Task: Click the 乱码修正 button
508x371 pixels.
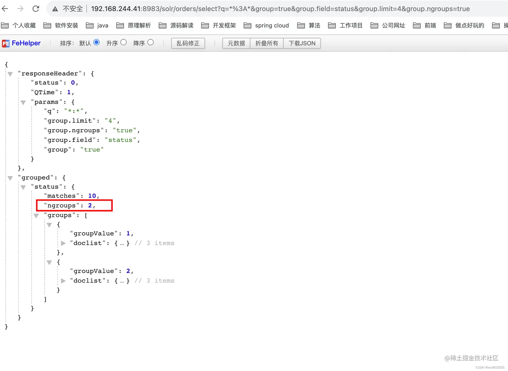Action: (x=188, y=43)
